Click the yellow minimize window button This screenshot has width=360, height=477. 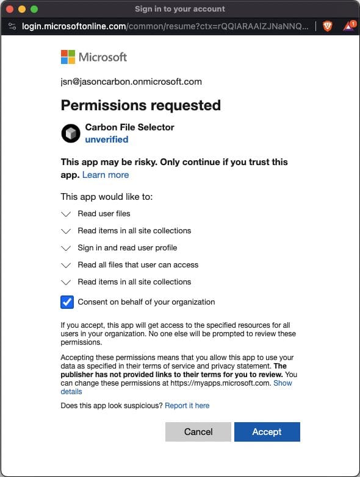pos(22,9)
